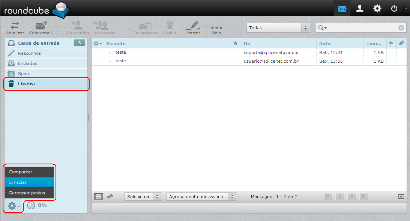Screen dimensions: 410x221
Task: Toggle the preview pane button
Action: [x=401, y=197]
